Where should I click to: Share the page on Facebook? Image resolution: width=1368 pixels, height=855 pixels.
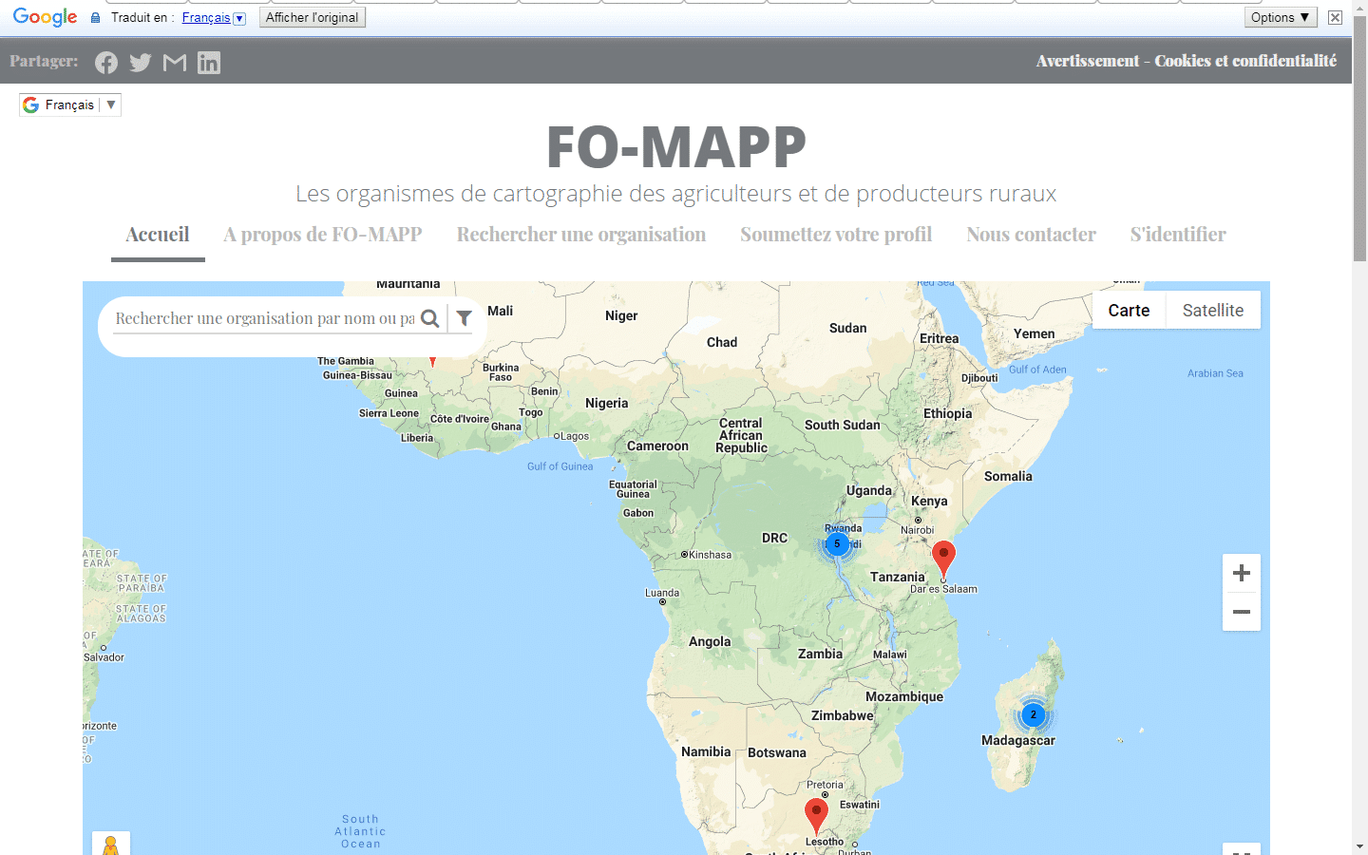tap(106, 63)
